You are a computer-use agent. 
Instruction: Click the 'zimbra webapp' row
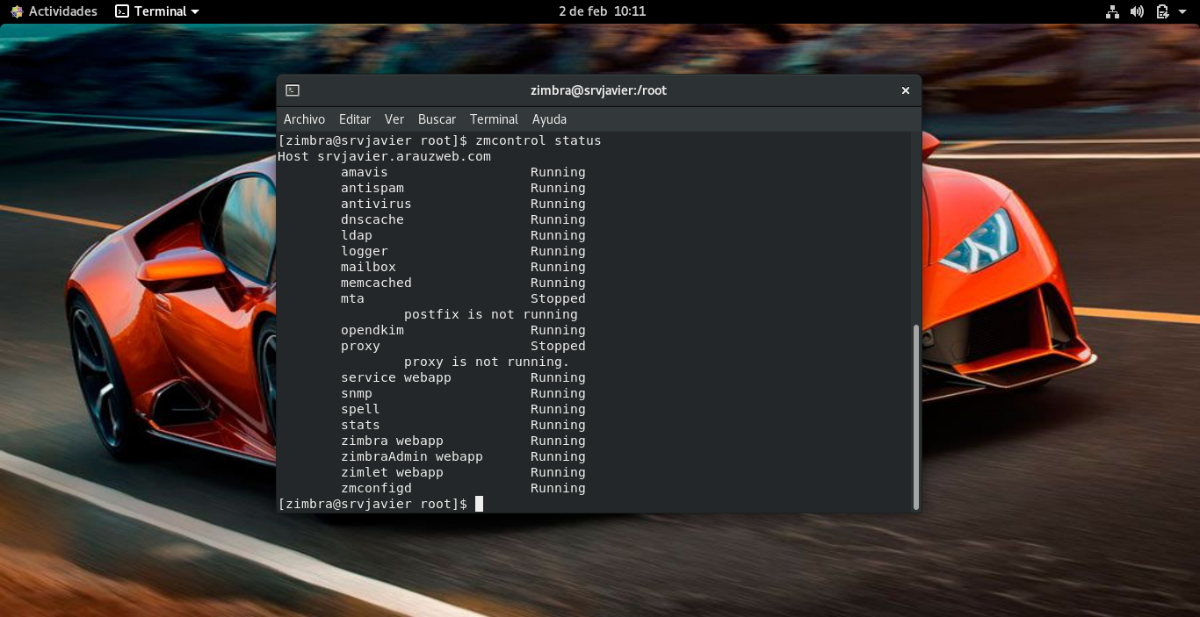[x=463, y=441]
